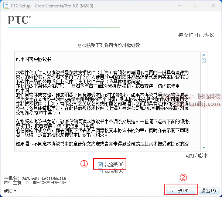
Task: Close the Creo Elements/Pro setup window
Action: pyautogui.click(x=213, y=6)
